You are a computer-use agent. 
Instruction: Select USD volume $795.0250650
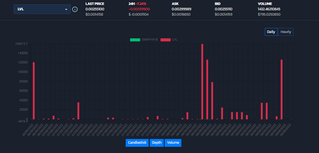269,15
